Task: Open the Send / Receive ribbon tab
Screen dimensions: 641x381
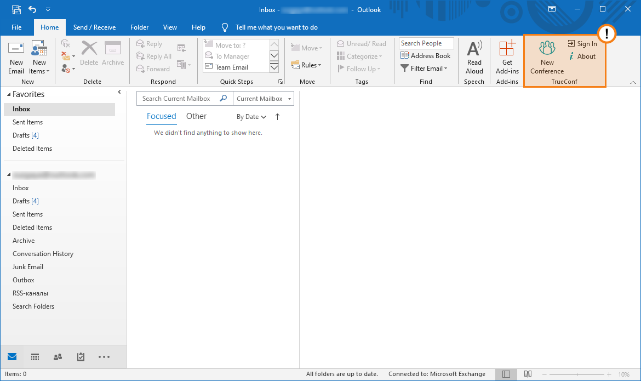Action: point(94,27)
